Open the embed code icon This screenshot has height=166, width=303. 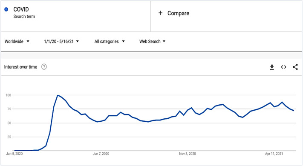pos(283,67)
